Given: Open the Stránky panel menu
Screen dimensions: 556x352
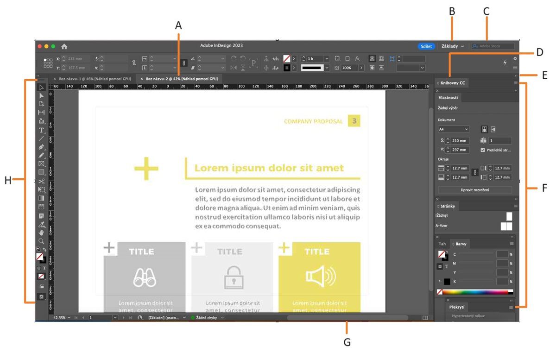Looking at the screenshot, I should pyautogui.click(x=516, y=205).
